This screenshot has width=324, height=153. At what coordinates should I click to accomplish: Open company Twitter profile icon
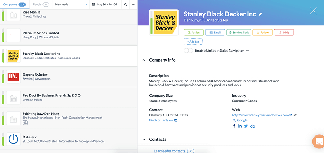tap(246, 126)
